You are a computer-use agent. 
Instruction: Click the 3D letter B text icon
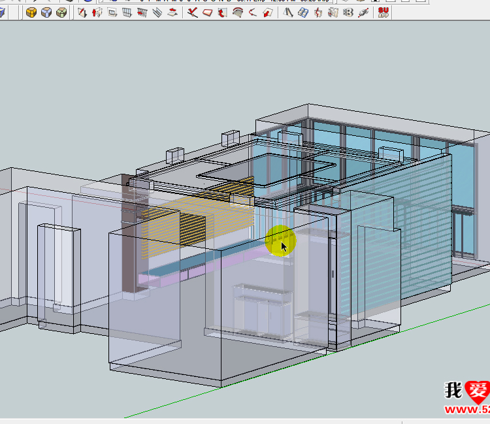tap(348, 13)
